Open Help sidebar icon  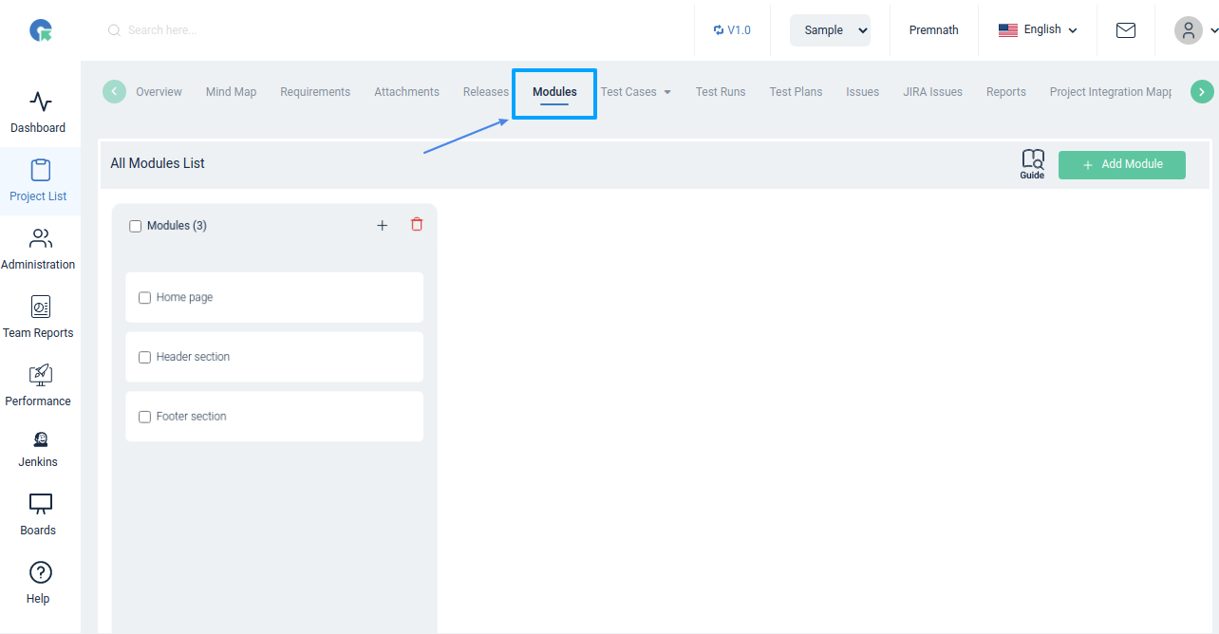(40, 572)
